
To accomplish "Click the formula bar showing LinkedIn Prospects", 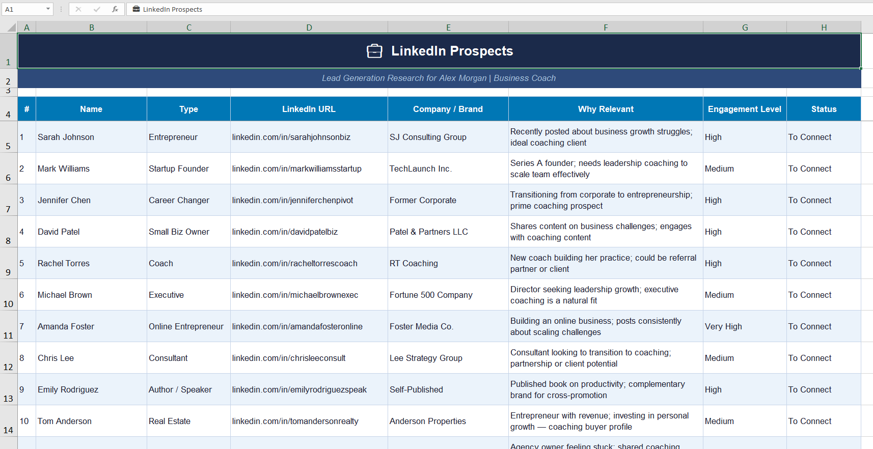I will (x=499, y=9).
